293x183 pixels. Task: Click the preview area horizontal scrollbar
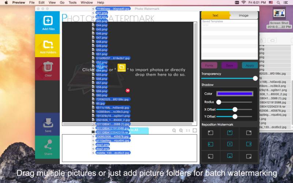pos(127,124)
